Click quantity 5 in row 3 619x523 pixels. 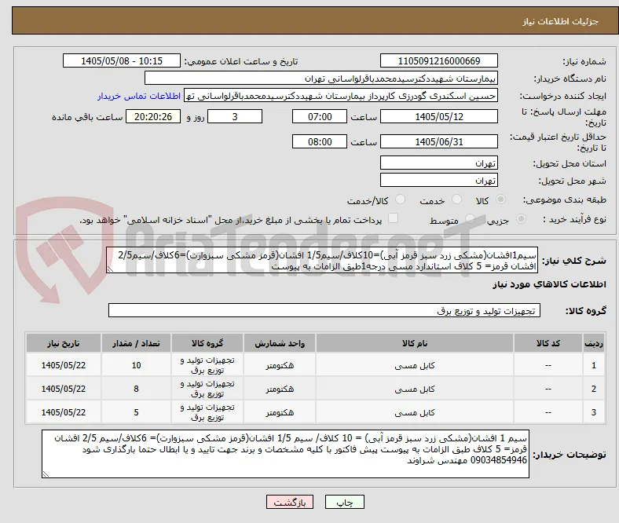tap(136, 412)
